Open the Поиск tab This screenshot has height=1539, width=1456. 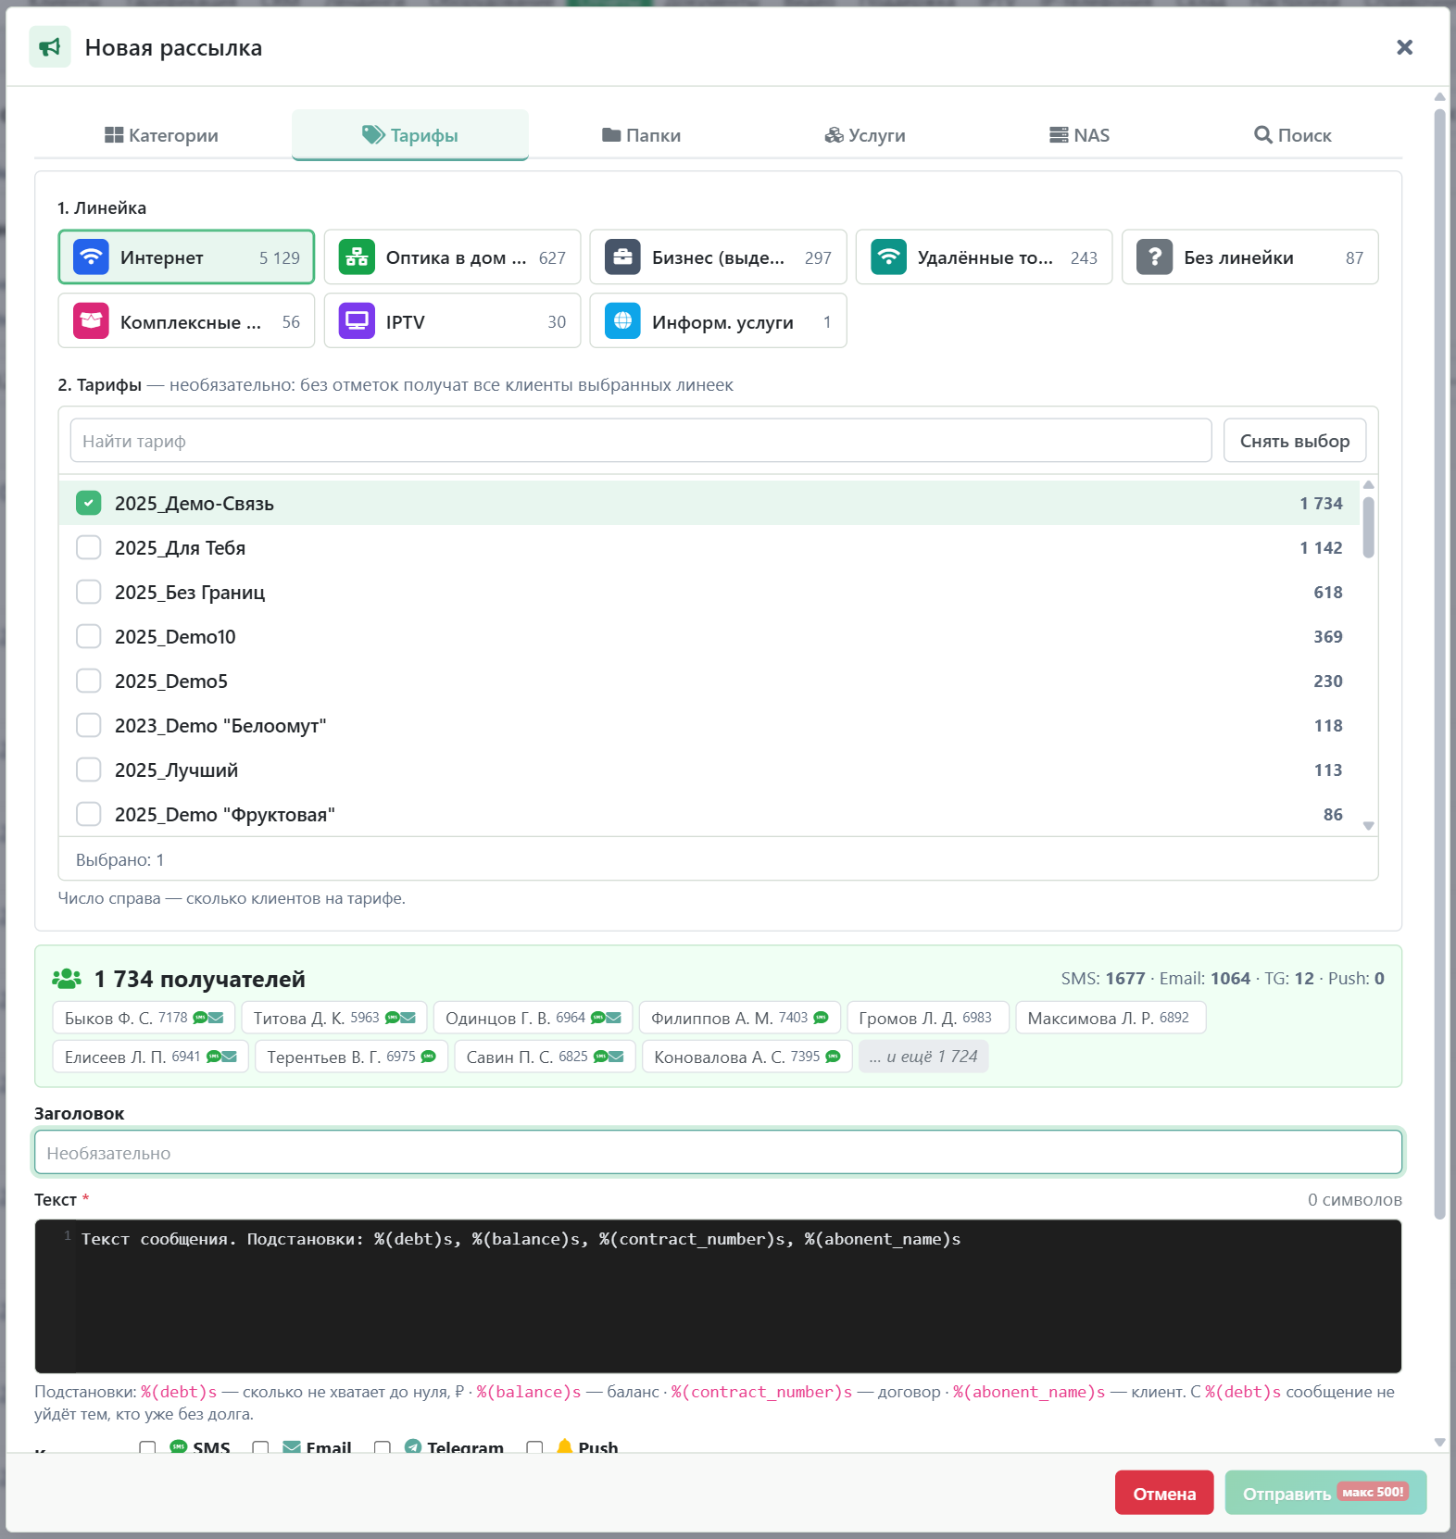click(x=1292, y=135)
